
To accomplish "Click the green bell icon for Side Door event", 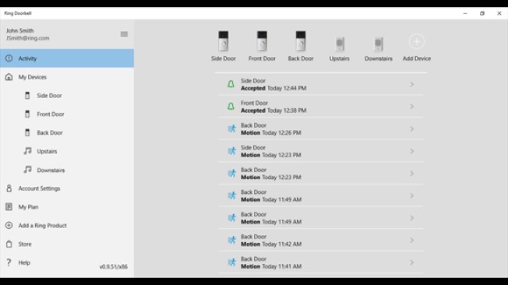I will tap(231, 84).
